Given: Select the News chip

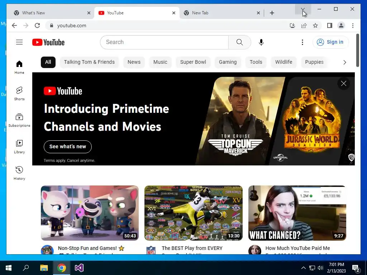Looking at the screenshot, I should pos(134,62).
